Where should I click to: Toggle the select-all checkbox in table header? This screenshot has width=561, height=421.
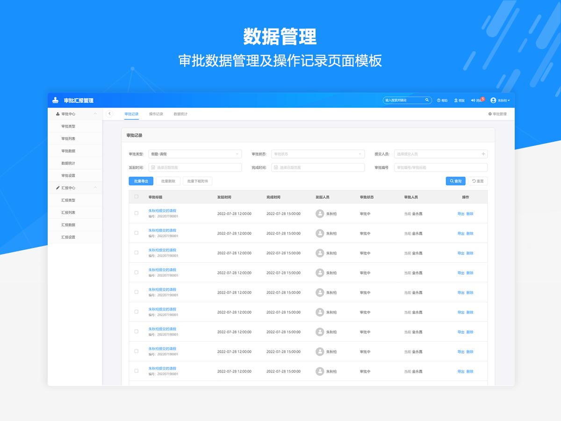point(137,197)
